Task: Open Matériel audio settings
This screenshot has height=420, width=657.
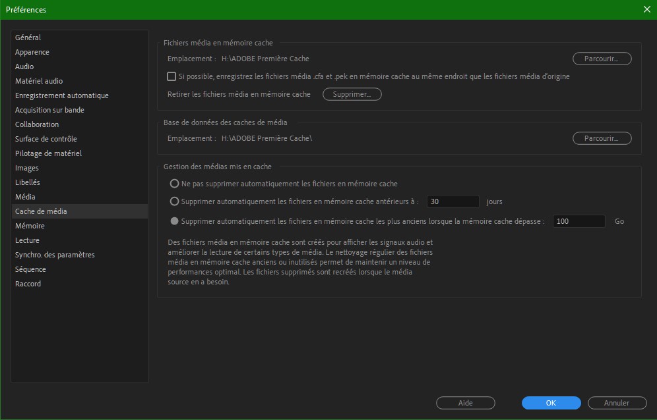Action: (x=39, y=81)
